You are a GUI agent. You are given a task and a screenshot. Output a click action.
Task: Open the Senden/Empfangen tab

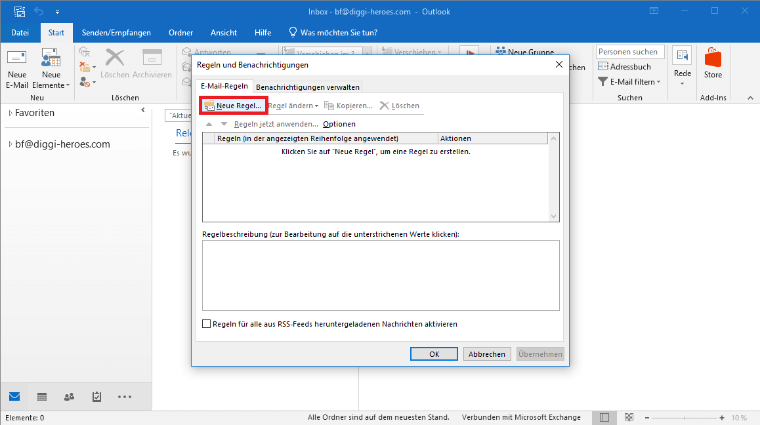click(116, 33)
